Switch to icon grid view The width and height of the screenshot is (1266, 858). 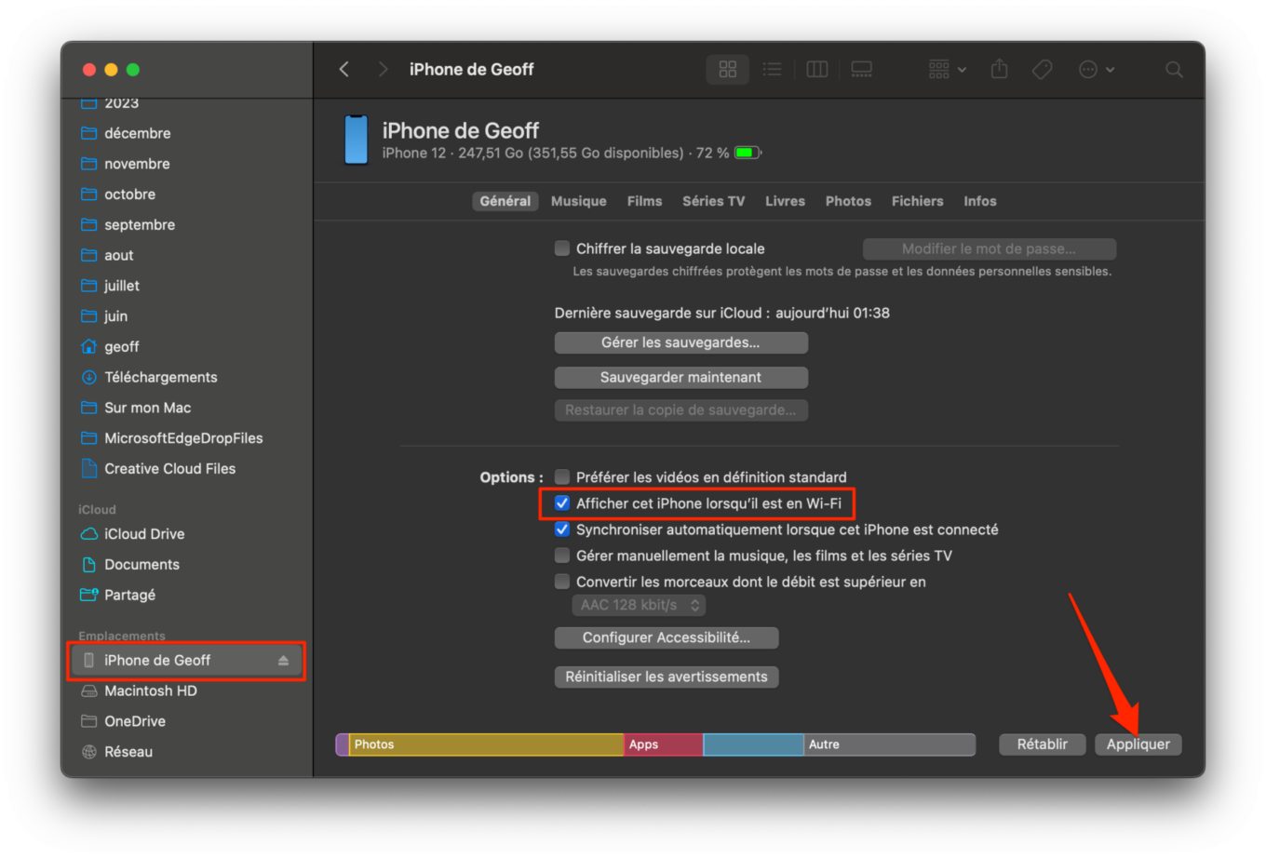pos(728,69)
